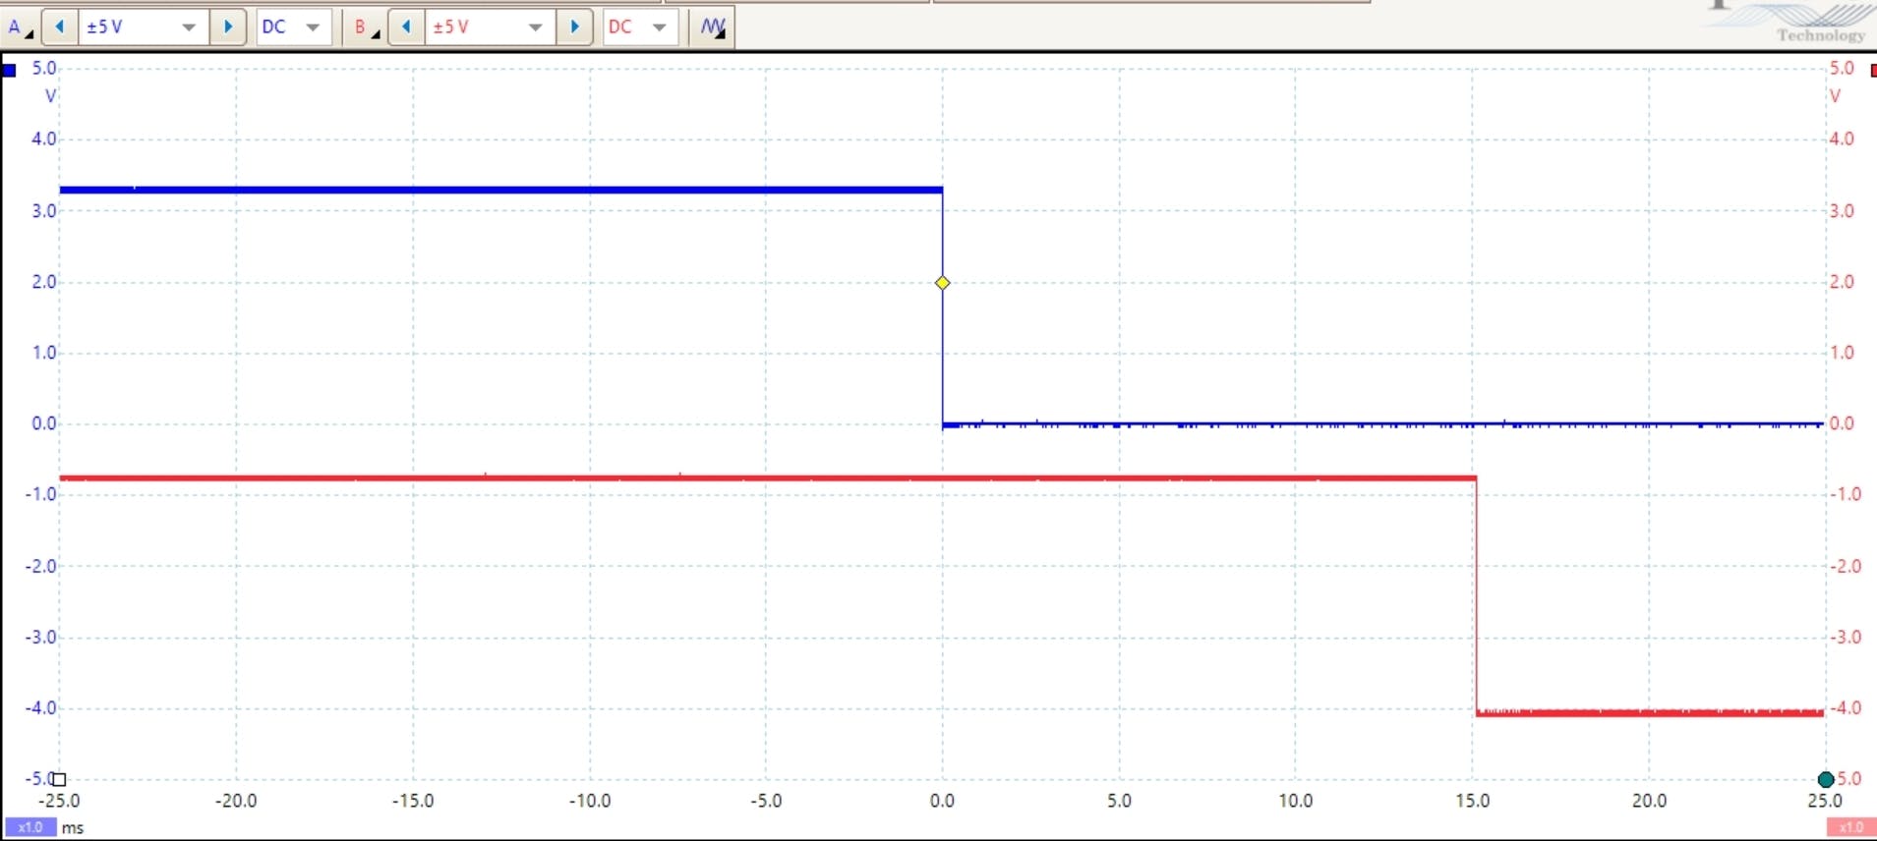Click the blue V axis unit label
This screenshot has height=841, width=1877.
tap(51, 96)
